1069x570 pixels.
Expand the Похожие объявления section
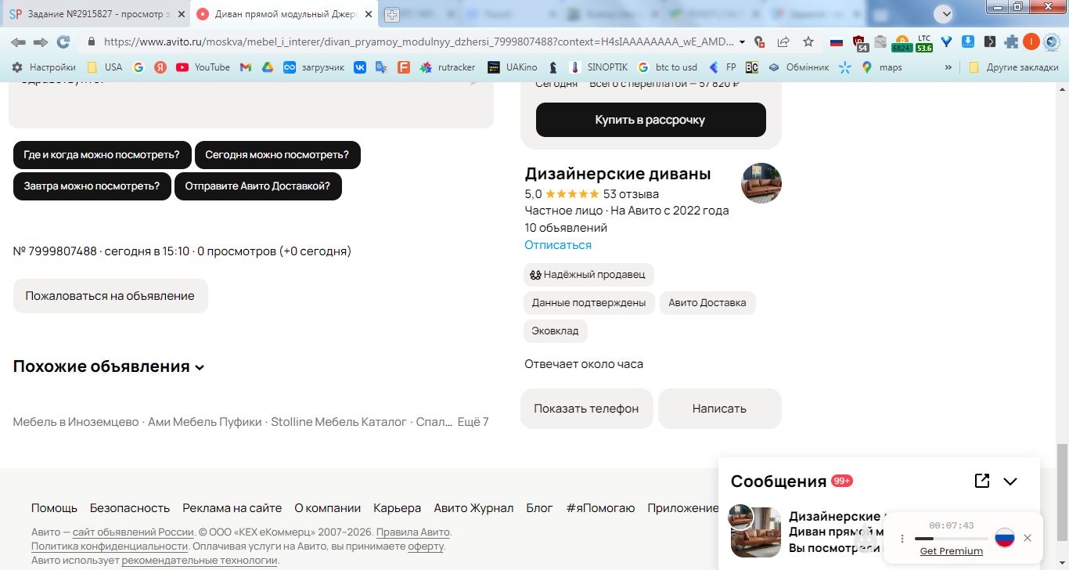109,366
